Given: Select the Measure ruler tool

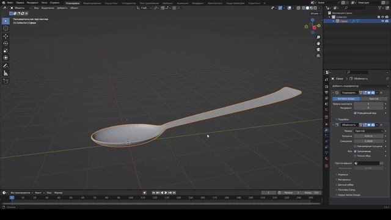Looking at the screenshot, I should coord(5,73).
